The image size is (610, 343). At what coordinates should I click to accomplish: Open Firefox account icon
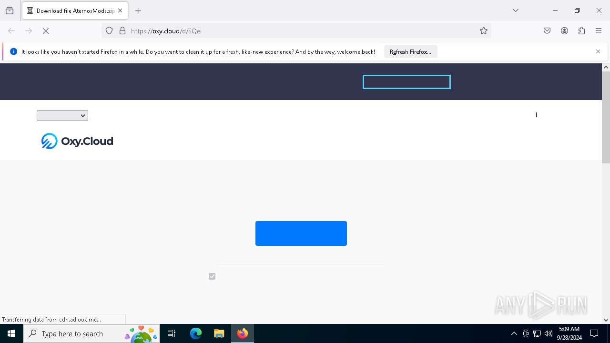(x=564, y=31)
